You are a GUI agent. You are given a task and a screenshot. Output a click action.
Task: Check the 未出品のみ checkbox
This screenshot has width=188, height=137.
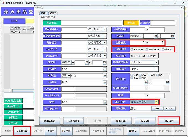[132, 49]
